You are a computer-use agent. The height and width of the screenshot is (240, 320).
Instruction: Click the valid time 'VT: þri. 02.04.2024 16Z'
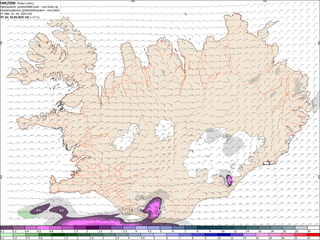coord(15,17)
